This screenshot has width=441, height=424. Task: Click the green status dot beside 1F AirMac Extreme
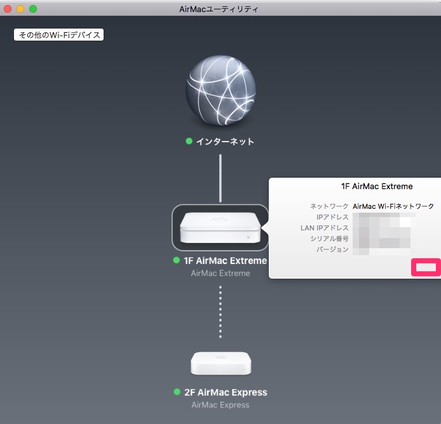(x=177, y=260)
